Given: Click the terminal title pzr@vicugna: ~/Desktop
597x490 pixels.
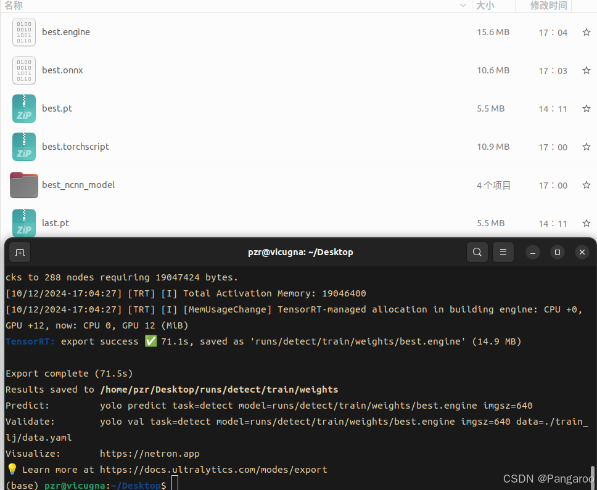Looking at the screenshot, I should click(300, 252).
